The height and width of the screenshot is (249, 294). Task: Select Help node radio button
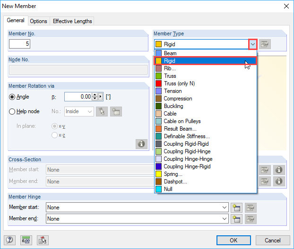tap(12, 111)
